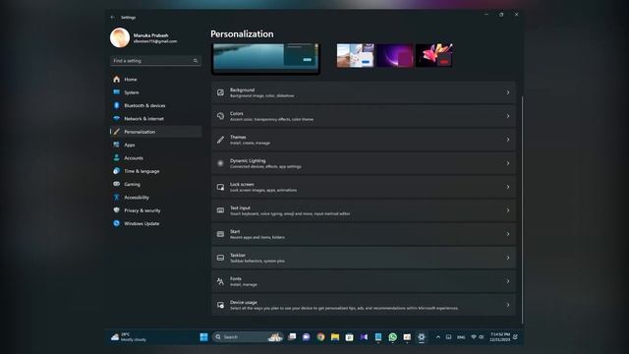Screen dimensions: 629x354
Task: Open Google Chrome from the taskbar
Action: [x=320, y=337]
